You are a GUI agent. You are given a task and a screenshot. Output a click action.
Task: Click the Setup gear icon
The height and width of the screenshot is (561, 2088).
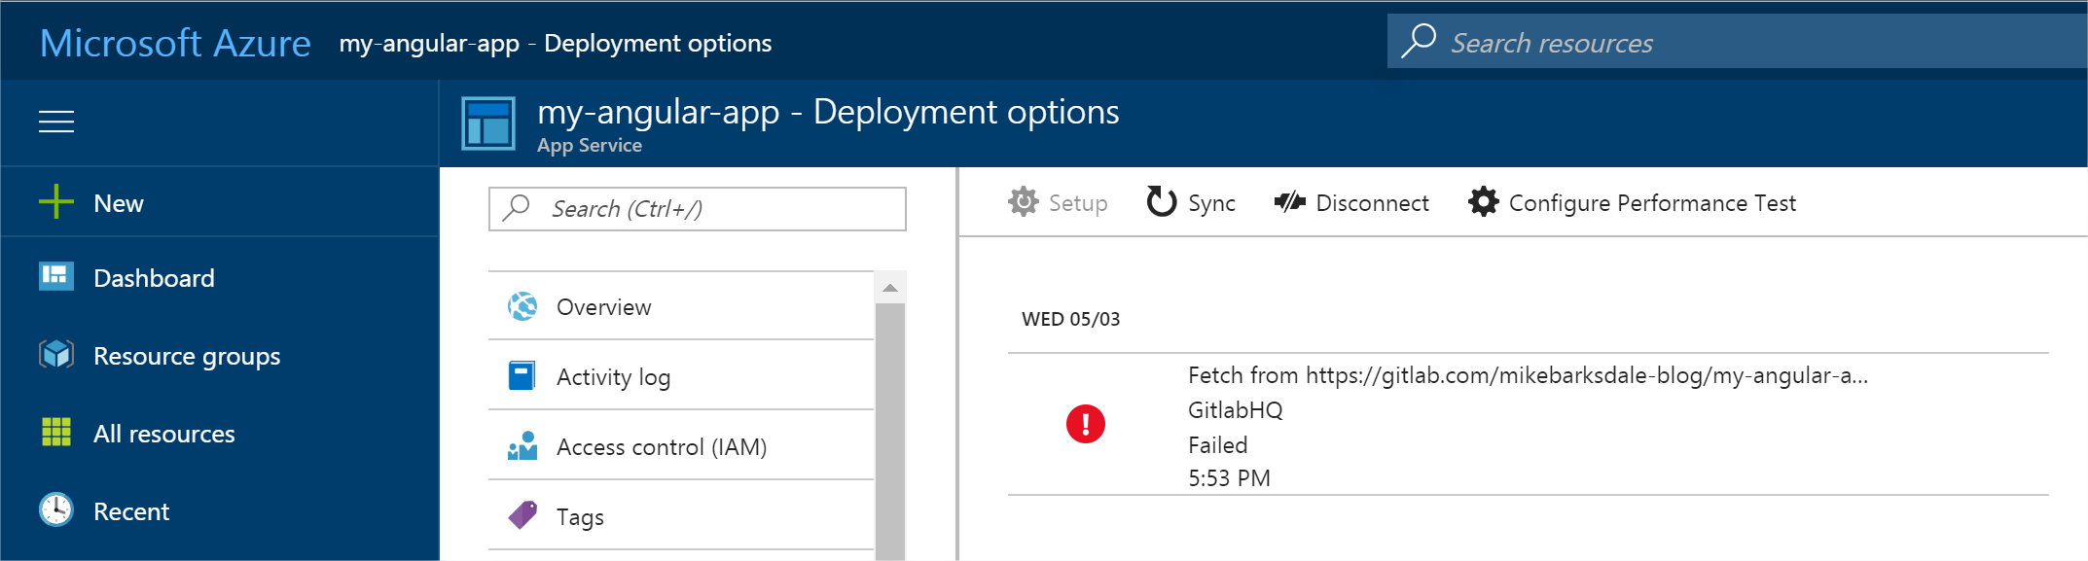[1024, 202]
